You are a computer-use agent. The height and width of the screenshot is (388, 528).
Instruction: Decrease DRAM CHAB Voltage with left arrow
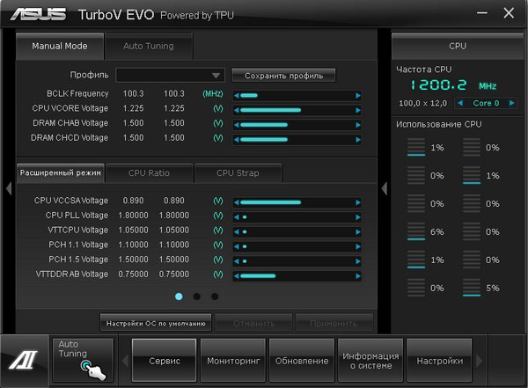click(237, 125)
